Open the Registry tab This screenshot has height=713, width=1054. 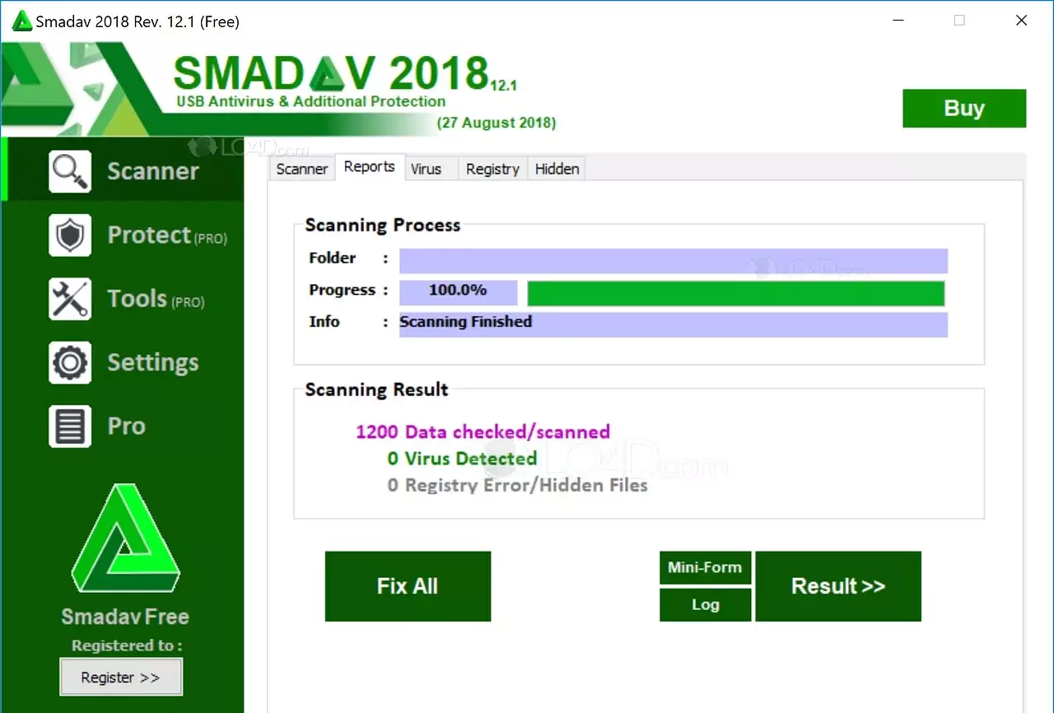(x=492, y=169)
